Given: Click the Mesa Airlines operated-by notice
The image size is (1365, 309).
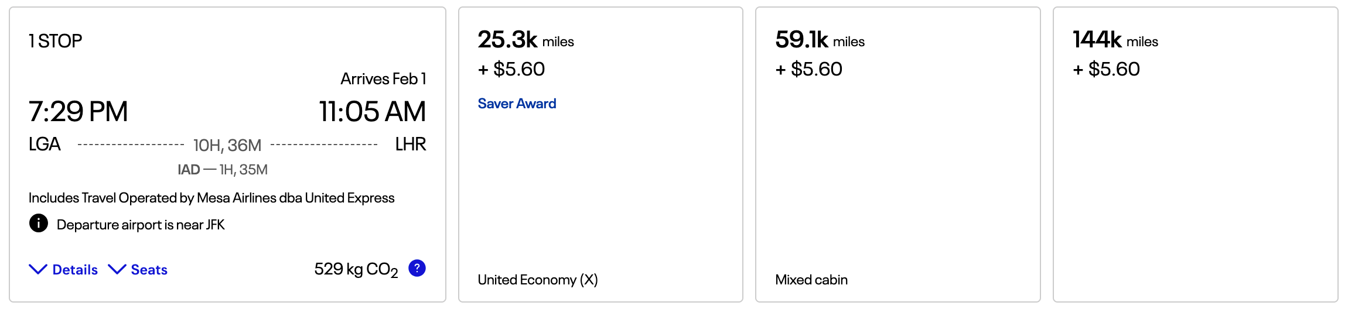Looking at the screenshot, I should click(x=211, y=198).
